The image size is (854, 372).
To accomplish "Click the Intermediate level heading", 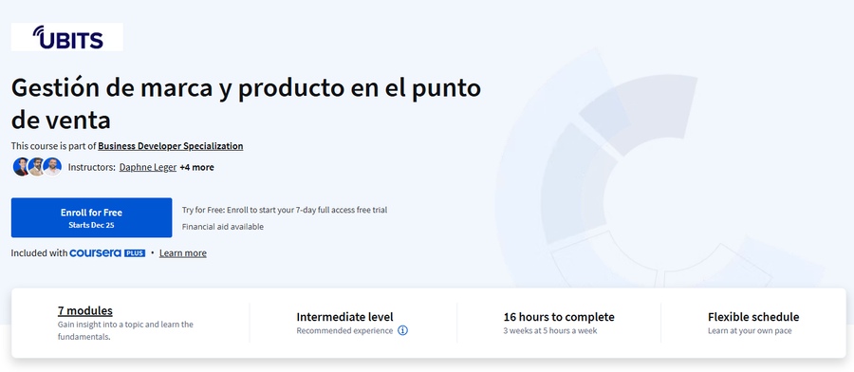I will point(344,316).
